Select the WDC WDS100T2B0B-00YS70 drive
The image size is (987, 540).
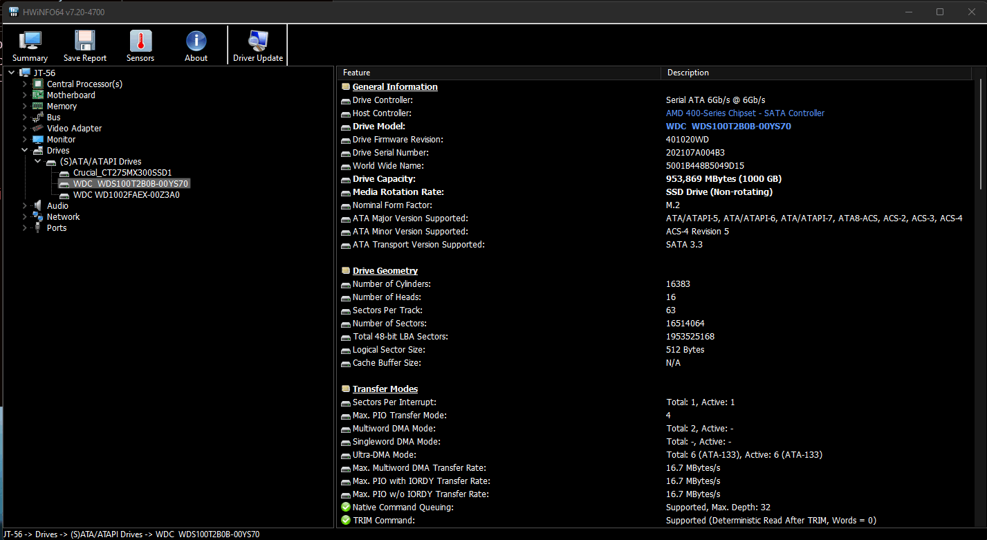click(131, 183)
